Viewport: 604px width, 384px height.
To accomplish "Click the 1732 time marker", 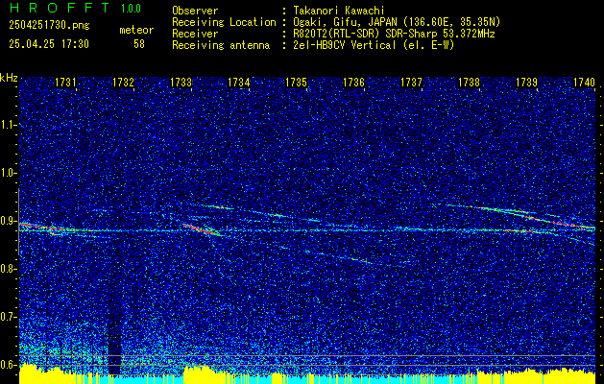I will 123,83.
